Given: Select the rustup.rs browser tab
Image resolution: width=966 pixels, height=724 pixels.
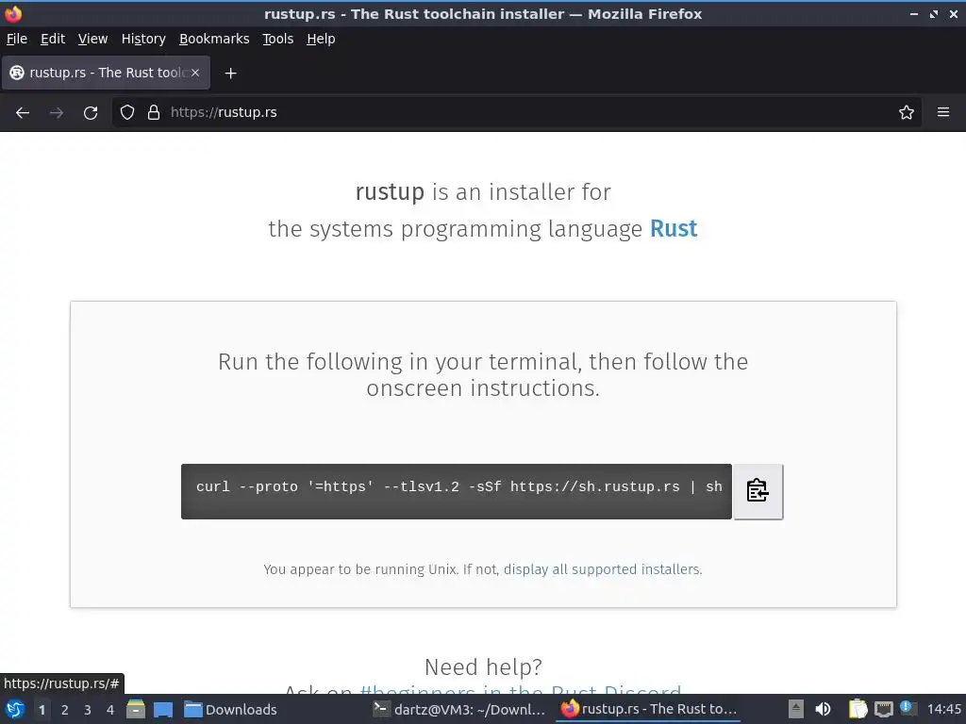Looking at the screenshot, I should point(106,73).
